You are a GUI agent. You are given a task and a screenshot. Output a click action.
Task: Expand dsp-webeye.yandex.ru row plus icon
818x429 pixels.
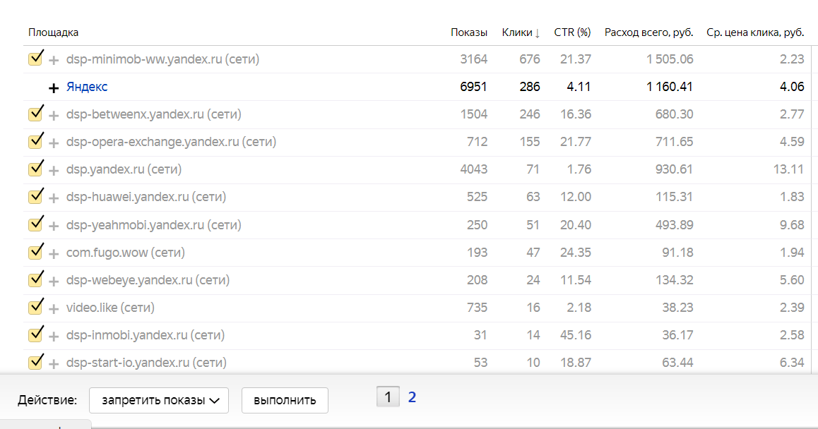[53, 282]
